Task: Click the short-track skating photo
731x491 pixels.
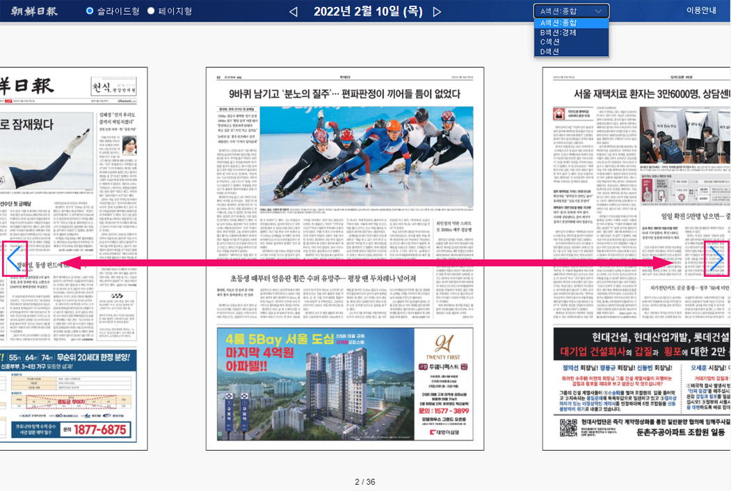Action: coord(367,156)
